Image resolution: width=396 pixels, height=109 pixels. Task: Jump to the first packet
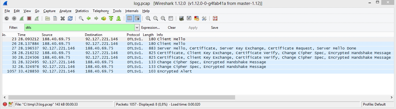coord(111,18)
